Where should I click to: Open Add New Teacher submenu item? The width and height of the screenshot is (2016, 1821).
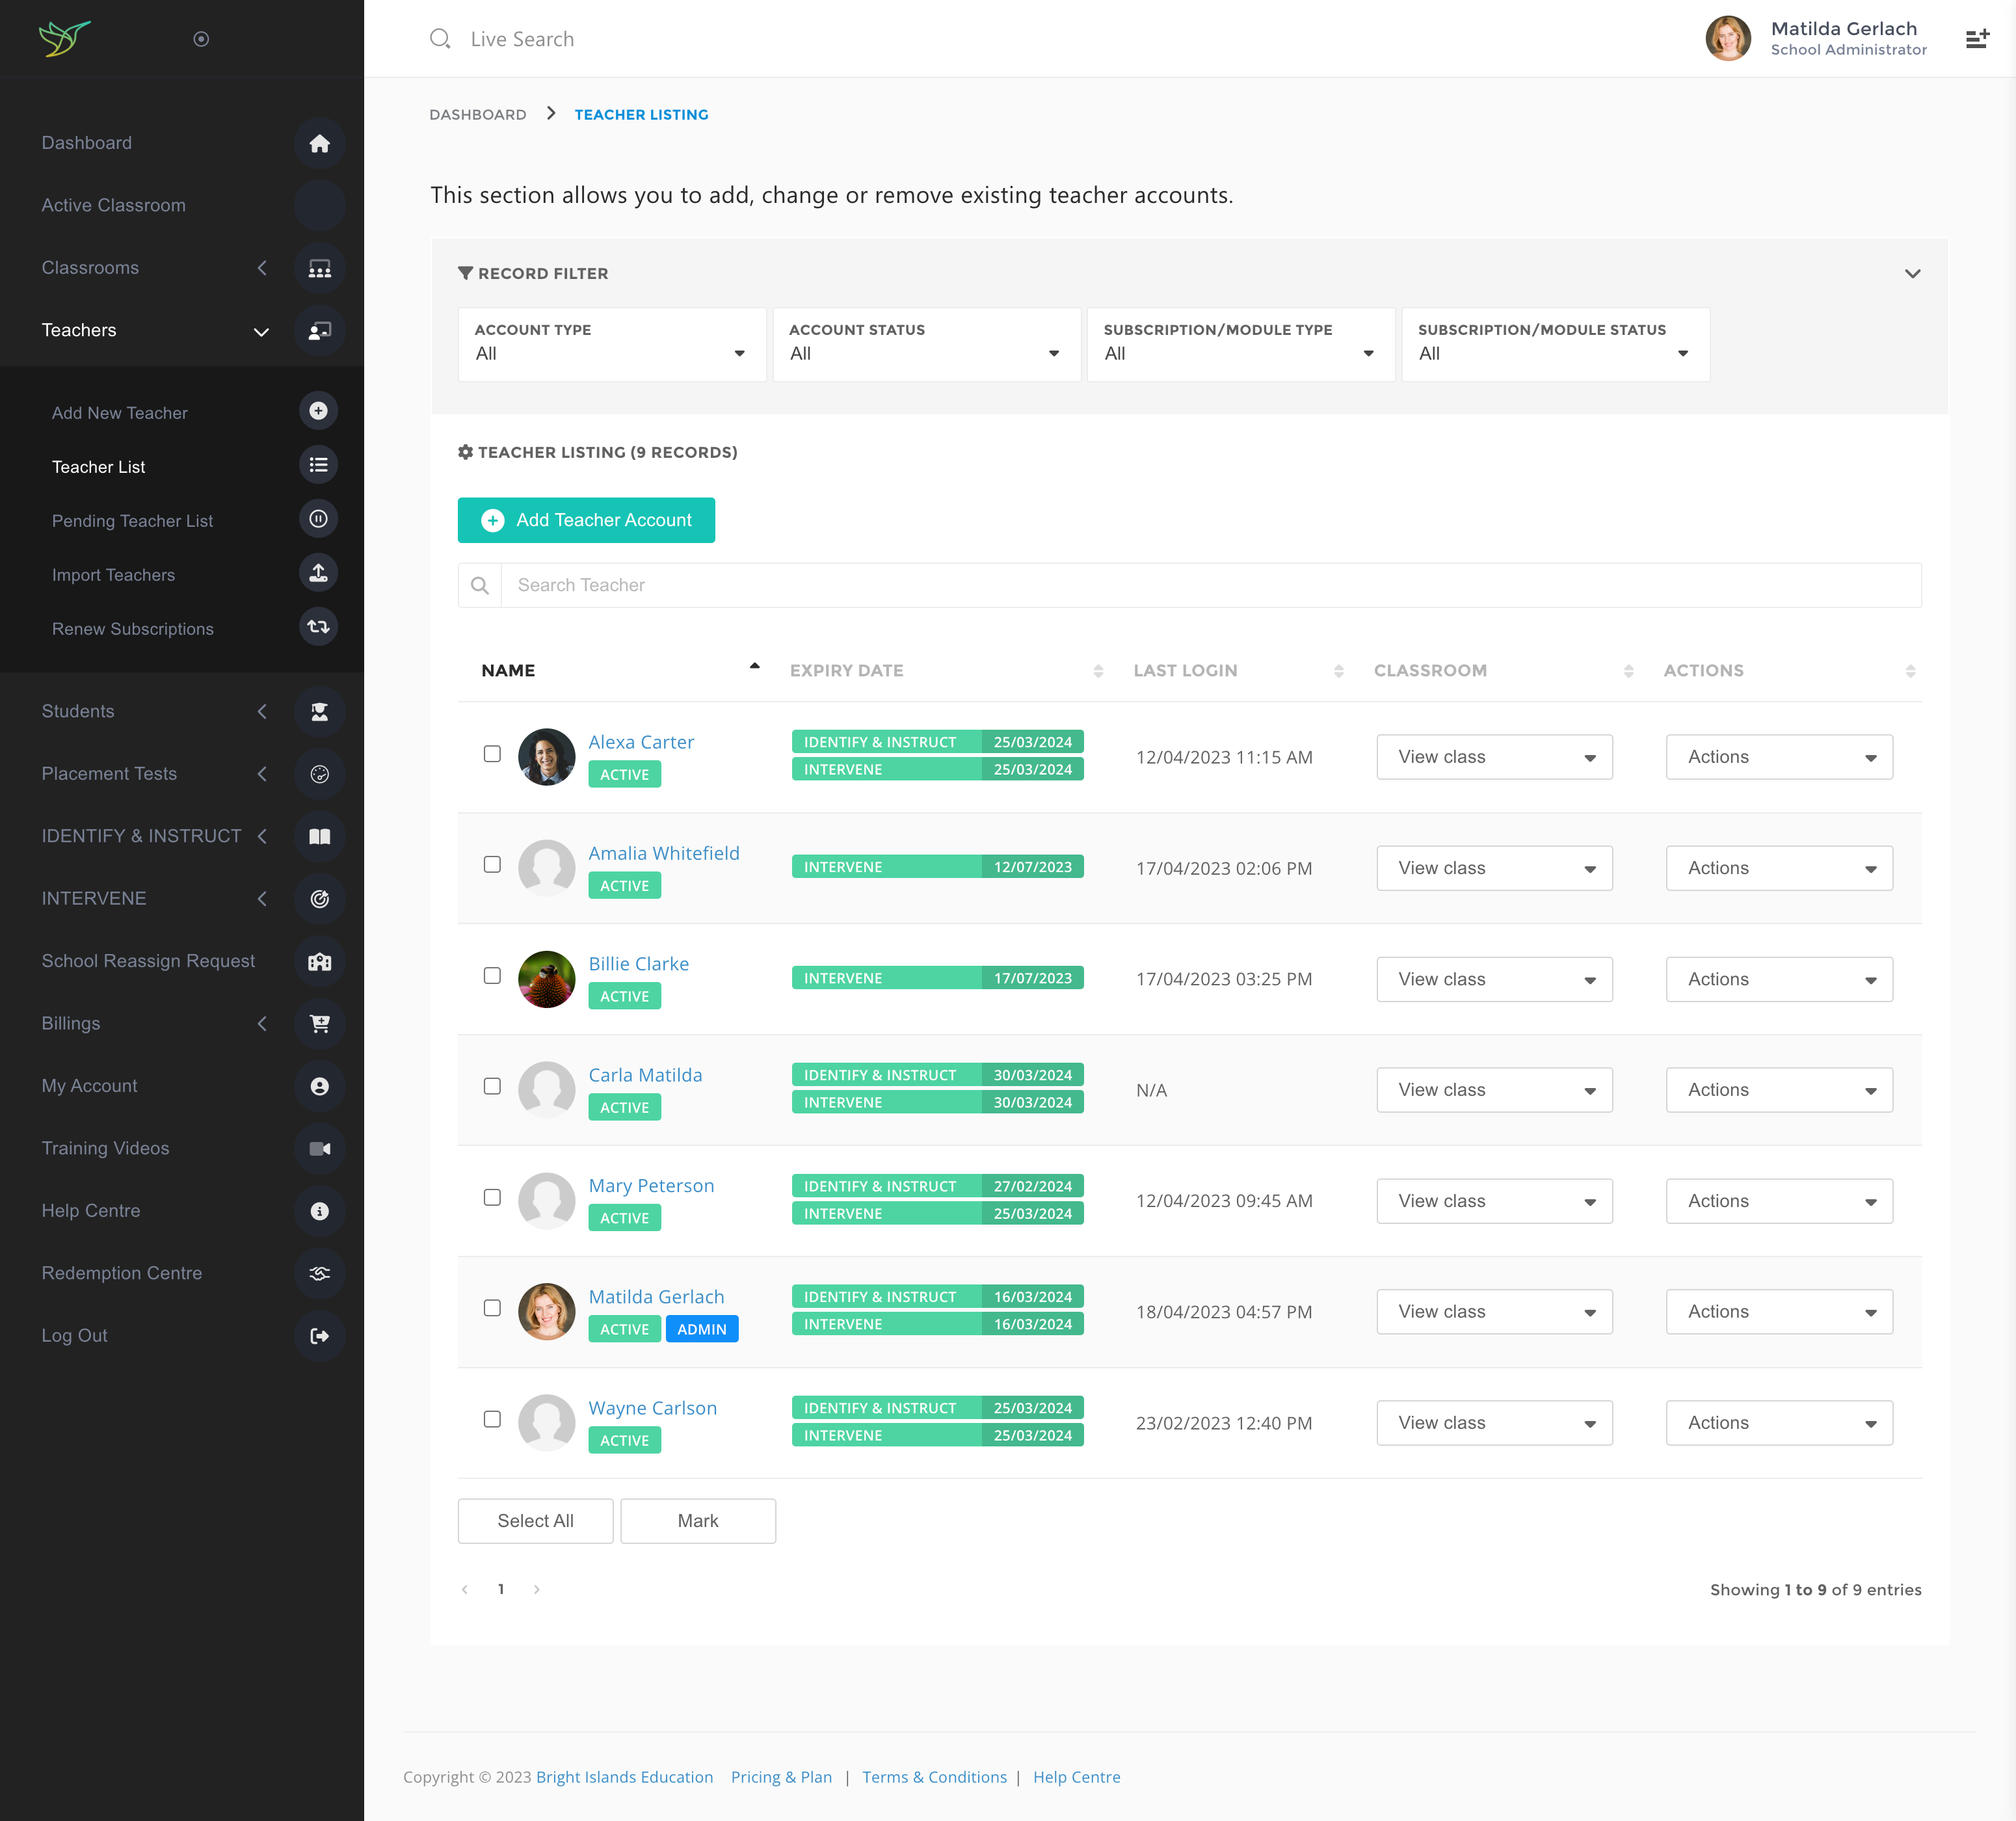coord(120,413)
